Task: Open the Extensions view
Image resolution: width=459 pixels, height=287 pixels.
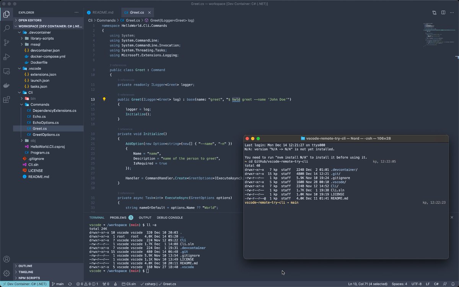Action: click(x=7, y=100)
